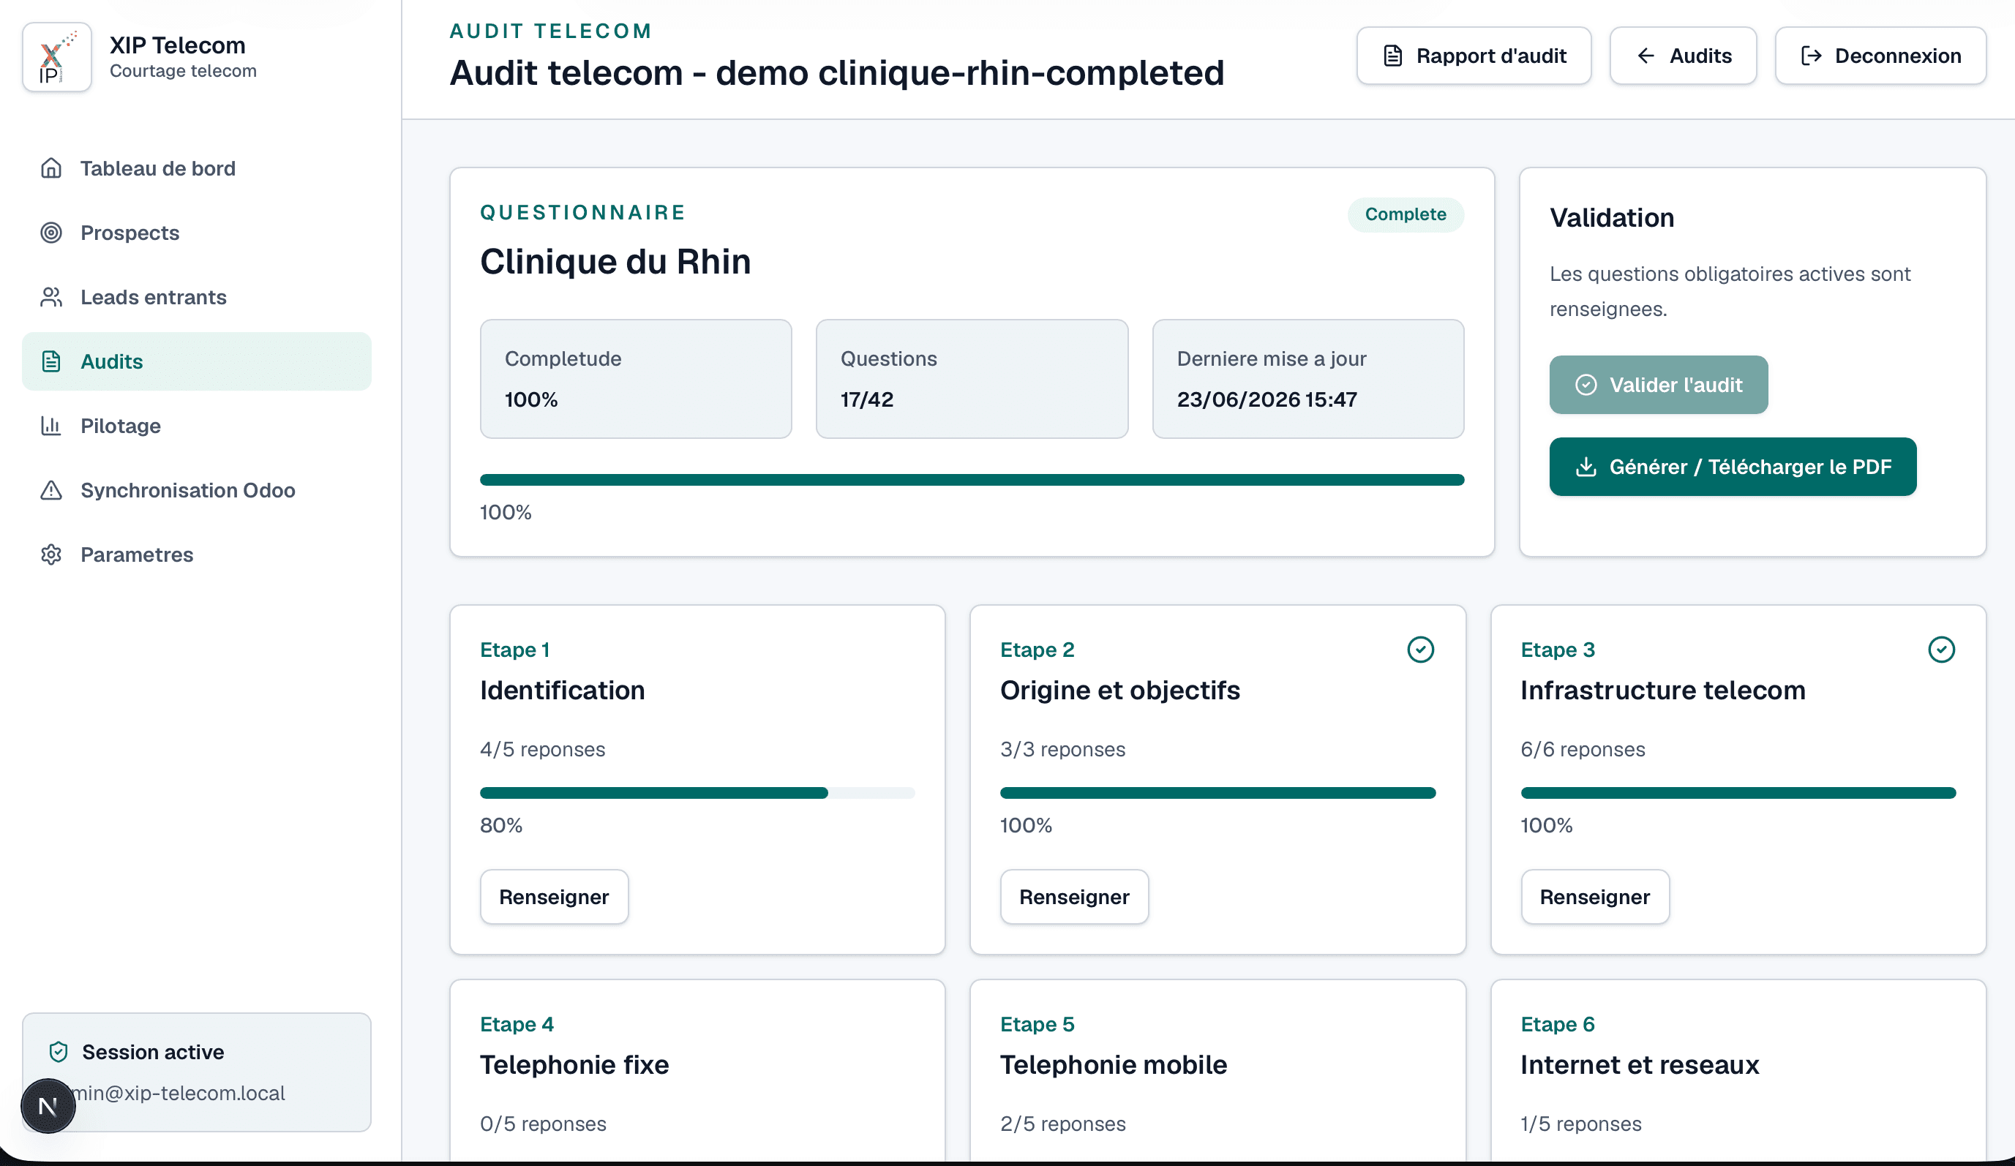Click the Deconnexion button
The image size is (2015, 1166).
[x=1880, y=55]
